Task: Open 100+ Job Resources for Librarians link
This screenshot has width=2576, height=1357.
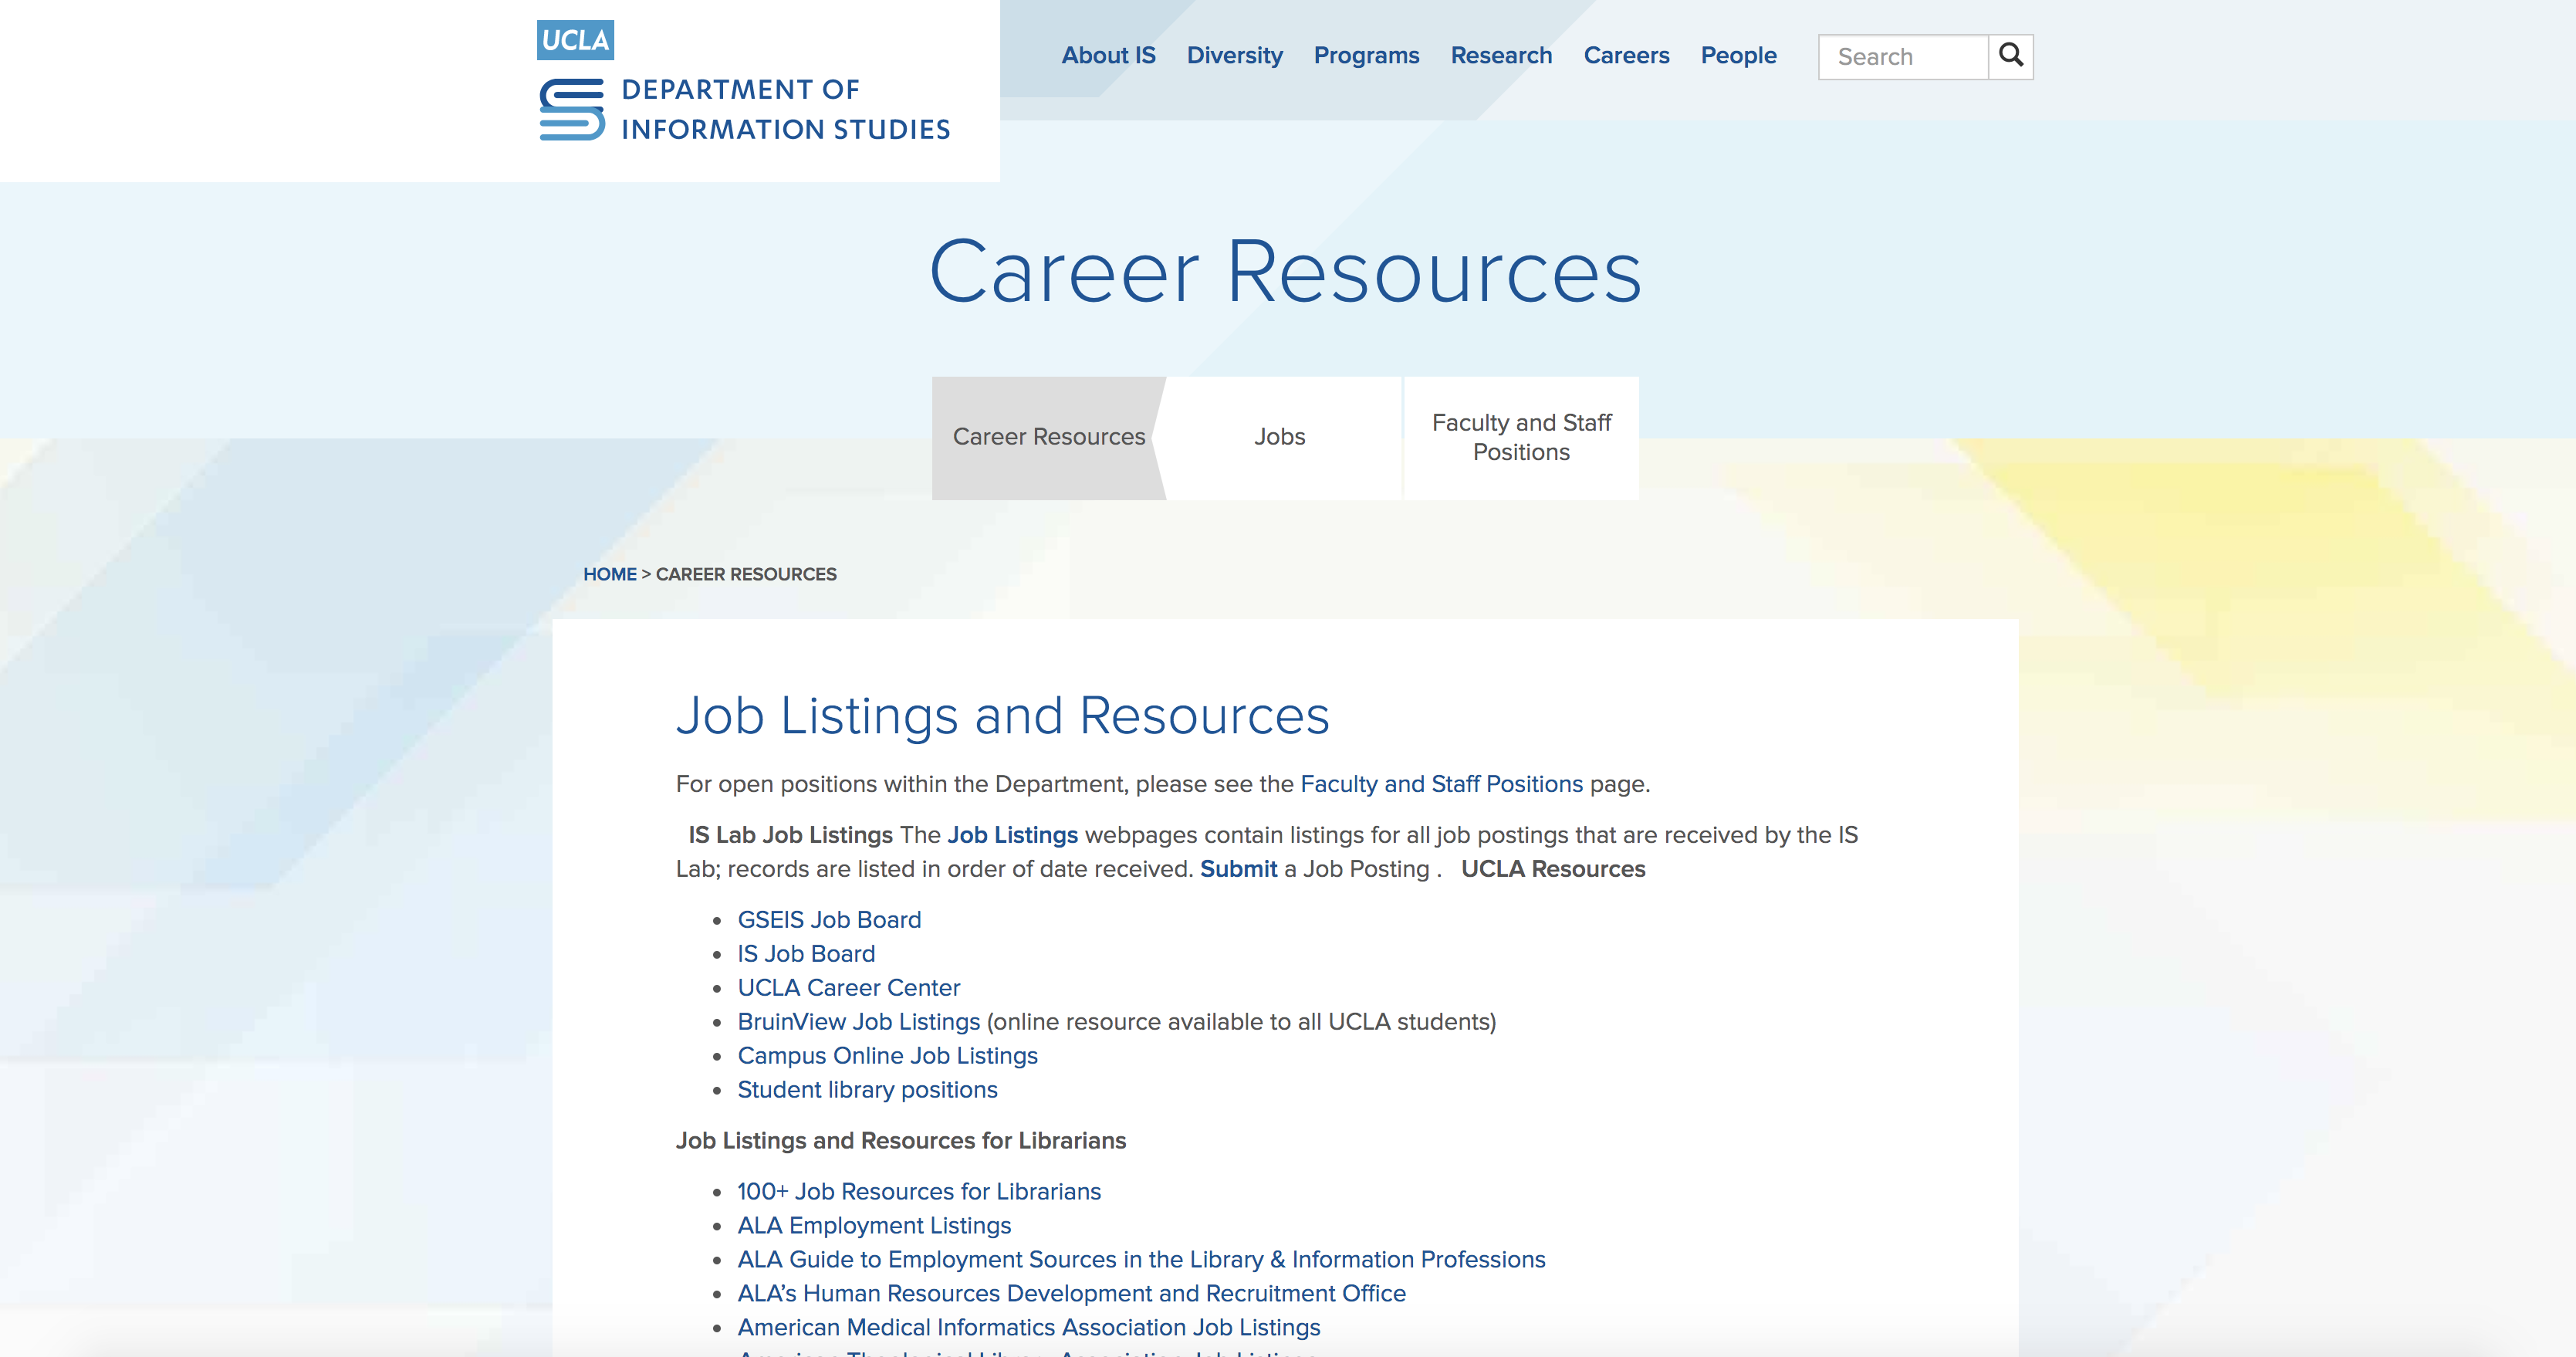Action: [919, 1192]
